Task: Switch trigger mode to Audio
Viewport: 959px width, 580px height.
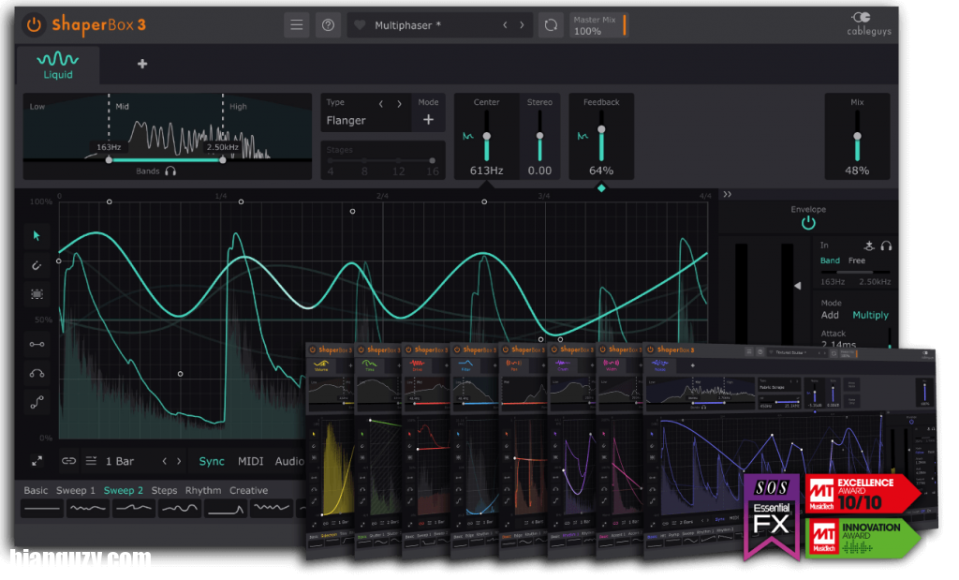Action: [x=289, y=461]
